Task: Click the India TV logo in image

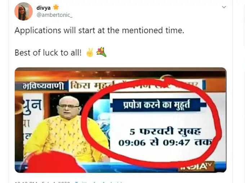Action: point(197,167)
